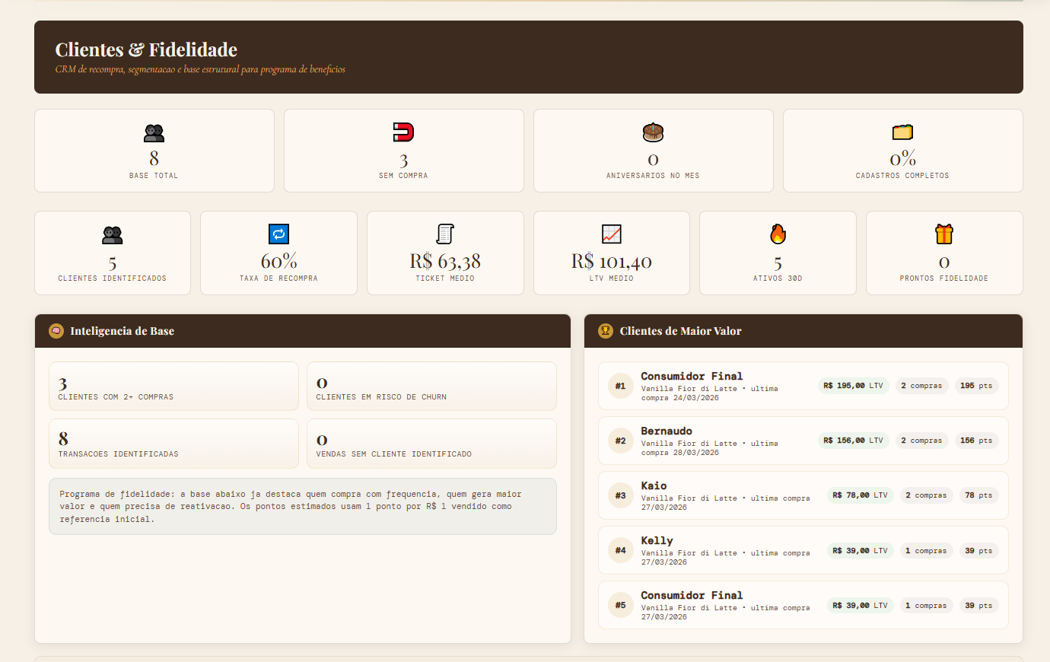Click the people icon above Base Total
1050x662 pixels.
[154, 133]
